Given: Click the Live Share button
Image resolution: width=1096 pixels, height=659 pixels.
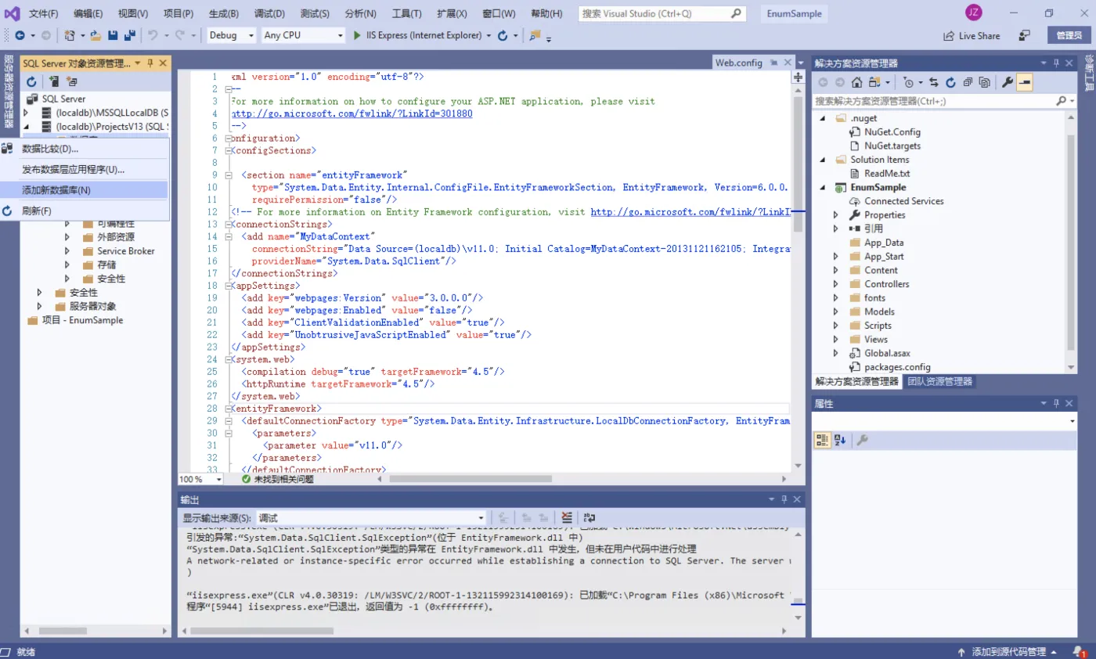Looking at the screenshot, I should click(x=972, y=35).
